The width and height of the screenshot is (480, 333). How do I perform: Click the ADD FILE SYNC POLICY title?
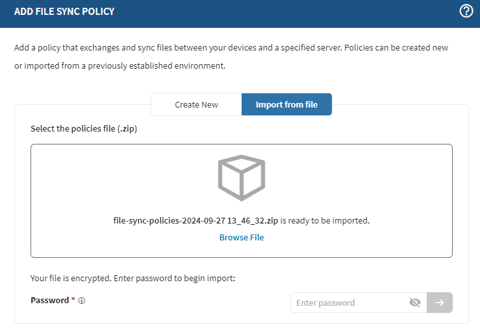coord(64,11)
